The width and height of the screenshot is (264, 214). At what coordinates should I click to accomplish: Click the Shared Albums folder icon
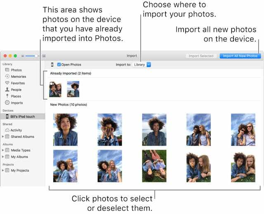pyautogui.click(x=7, y=136)
